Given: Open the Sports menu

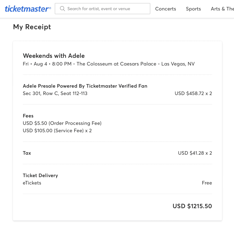Looking at the screenshot, I should (x=193, y=9).
